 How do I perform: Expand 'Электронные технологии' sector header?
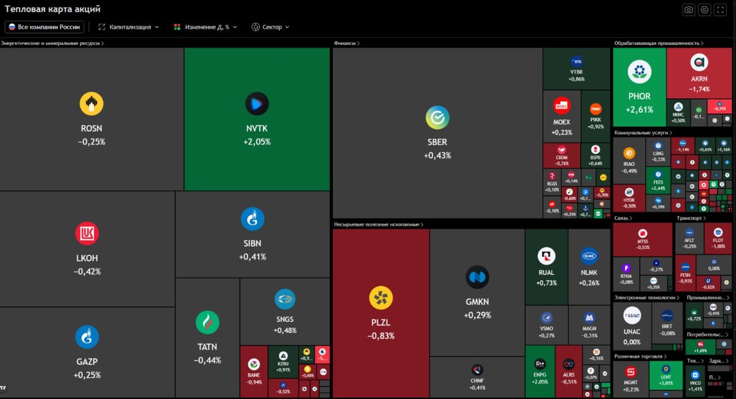tap(647, 297)
